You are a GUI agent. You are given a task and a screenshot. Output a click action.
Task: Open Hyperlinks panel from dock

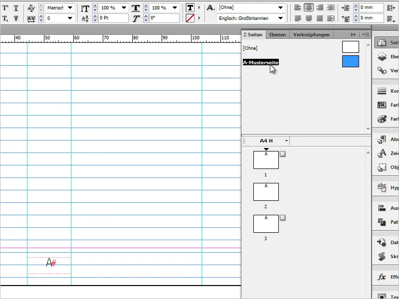click(387, 187)
